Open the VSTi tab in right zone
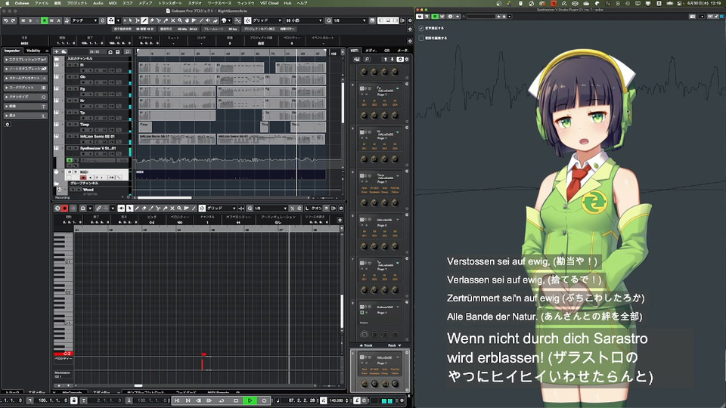The width and height of the screenshot is (726, 408). pos(355,51)
